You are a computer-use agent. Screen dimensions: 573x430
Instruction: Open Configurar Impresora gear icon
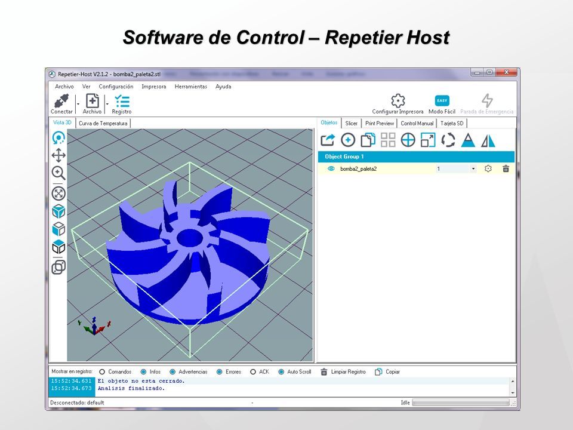398,100
